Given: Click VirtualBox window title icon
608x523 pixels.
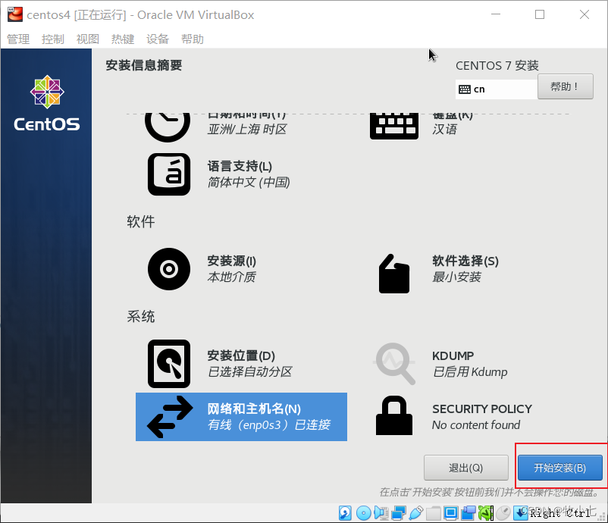Looking at the screenshot, I should (x=15, y=14).
